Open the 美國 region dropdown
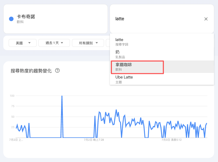Viewport: 218px width, 162px height. click(x=23, y=43)
